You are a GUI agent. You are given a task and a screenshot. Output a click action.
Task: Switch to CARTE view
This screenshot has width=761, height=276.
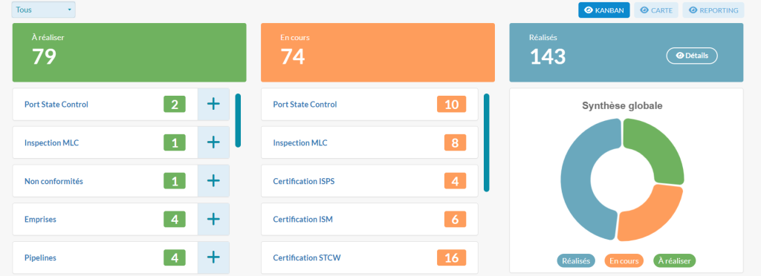[656, 10]
